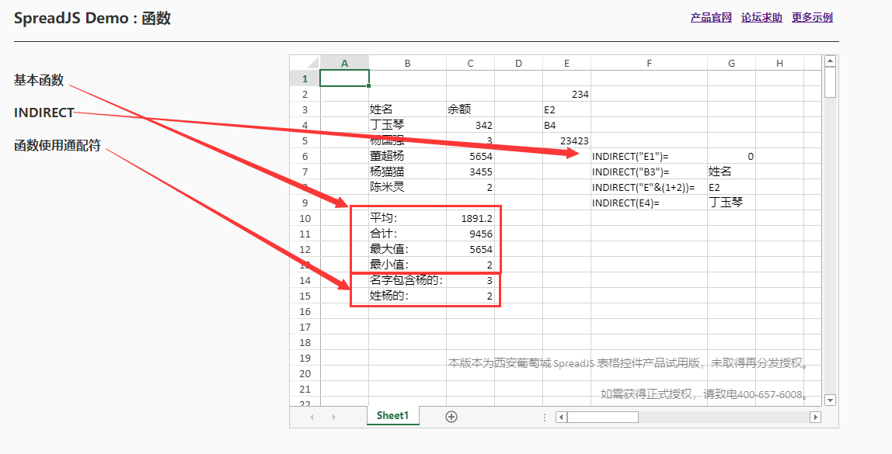
Task: Click the 最小值: label cell
Action: (x=407, y=265)
